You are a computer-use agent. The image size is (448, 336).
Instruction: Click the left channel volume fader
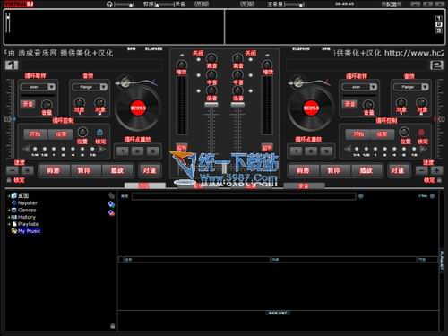(x=211, y=105)
